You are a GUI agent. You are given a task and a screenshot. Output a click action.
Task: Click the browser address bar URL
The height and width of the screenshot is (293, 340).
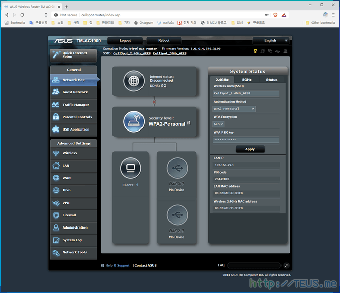coord(101,15)
